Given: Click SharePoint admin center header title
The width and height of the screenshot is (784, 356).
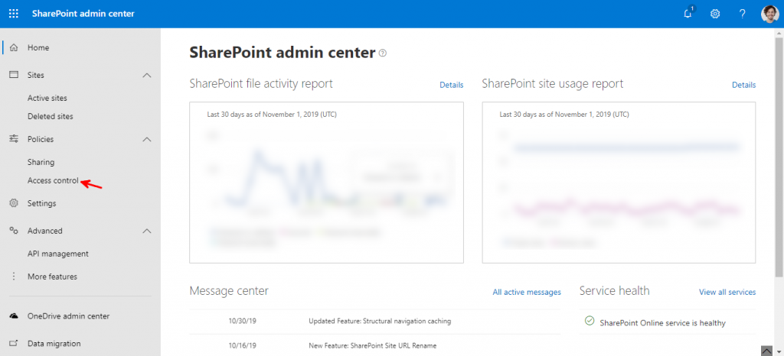Looking at the screenshot, I should (83, 14).
